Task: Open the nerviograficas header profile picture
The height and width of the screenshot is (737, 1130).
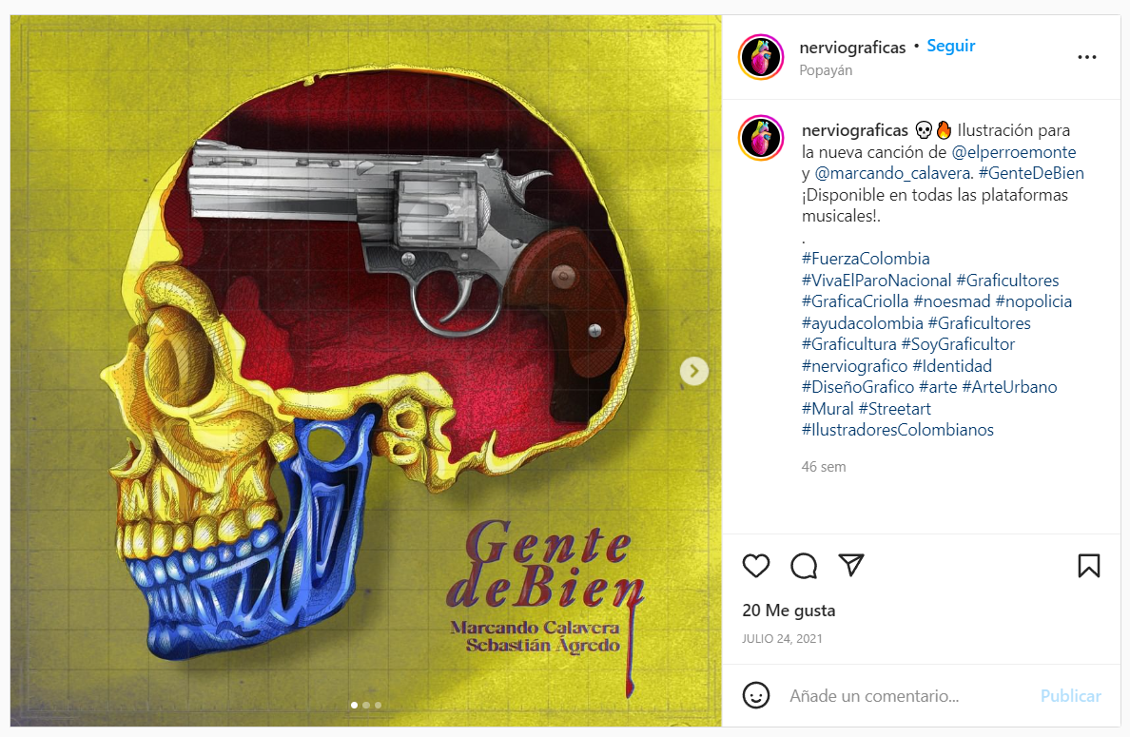Action: [761, 57]
